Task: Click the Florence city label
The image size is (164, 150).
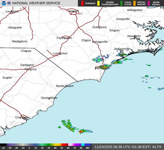Action: (x=31, y=69)
